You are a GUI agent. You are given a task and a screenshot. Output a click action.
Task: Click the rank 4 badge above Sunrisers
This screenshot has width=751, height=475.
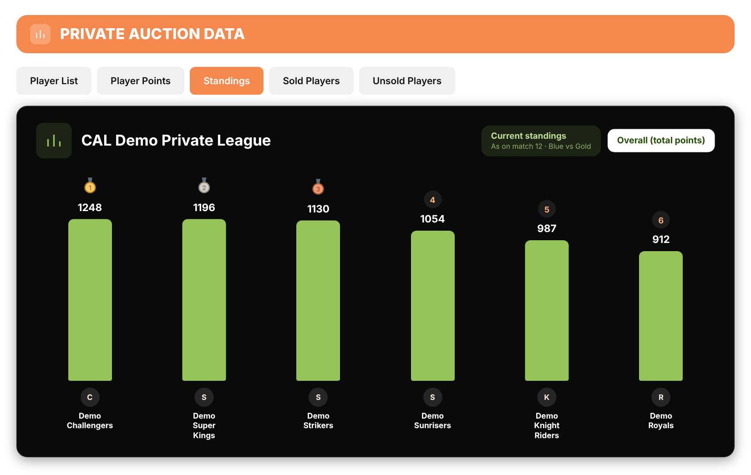tap(432, 200)
